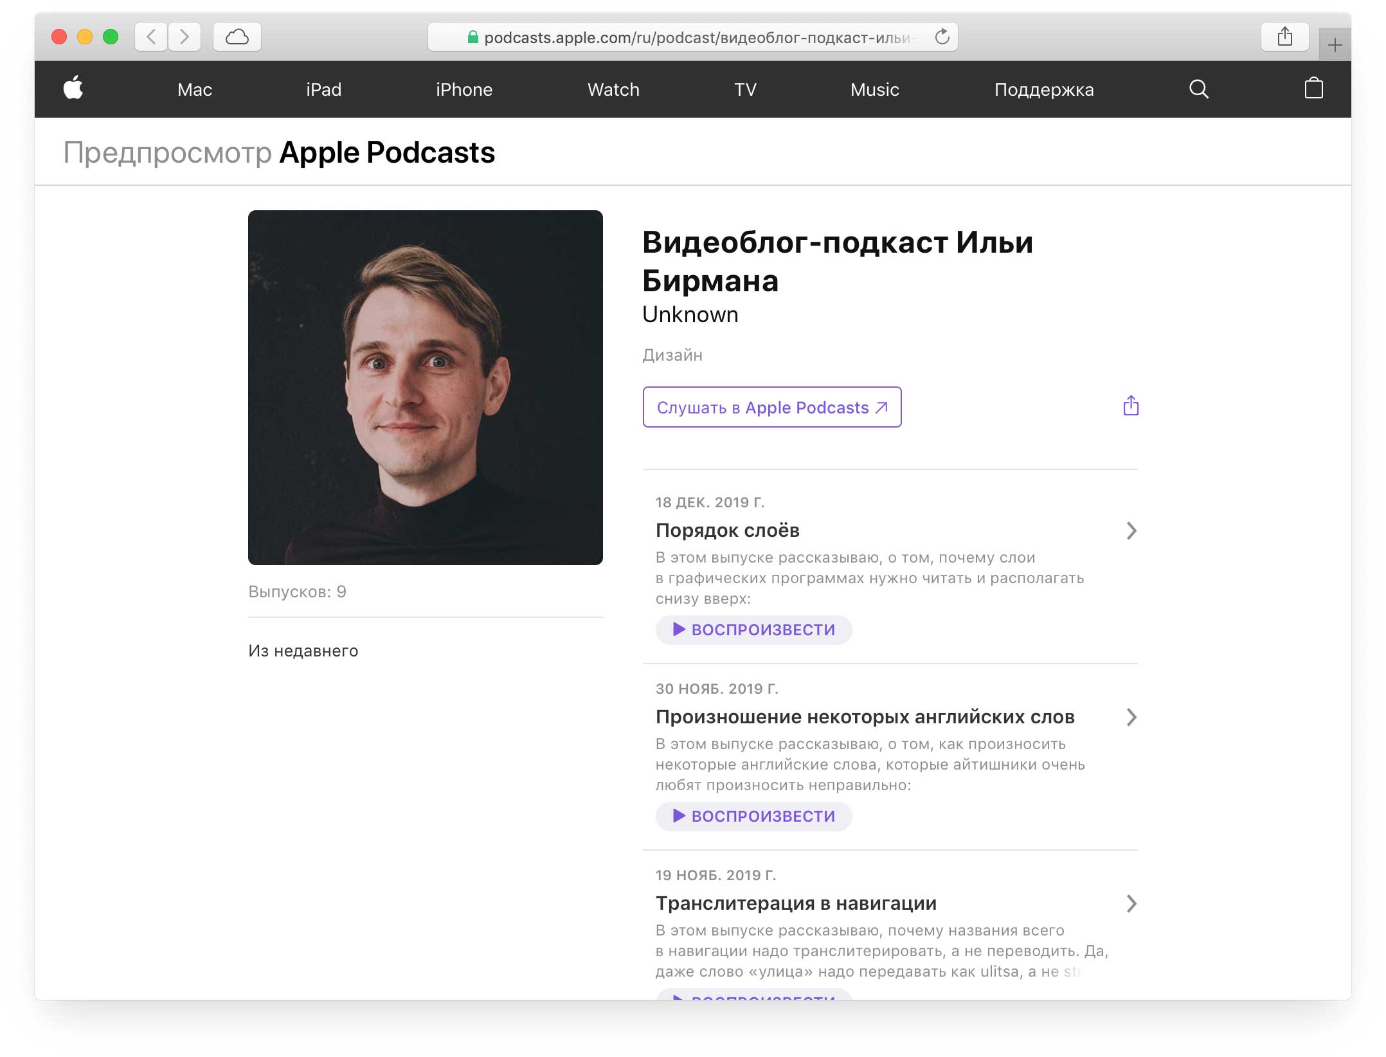The width and height of the screenshot is (1386, 1057).
Task: Click 'Слушать в Apple Podcasts' button
Action: click(772, 407)
